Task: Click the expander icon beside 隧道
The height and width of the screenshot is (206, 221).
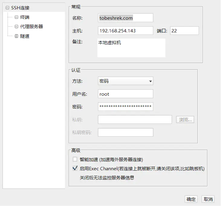Action: [17, 36]
